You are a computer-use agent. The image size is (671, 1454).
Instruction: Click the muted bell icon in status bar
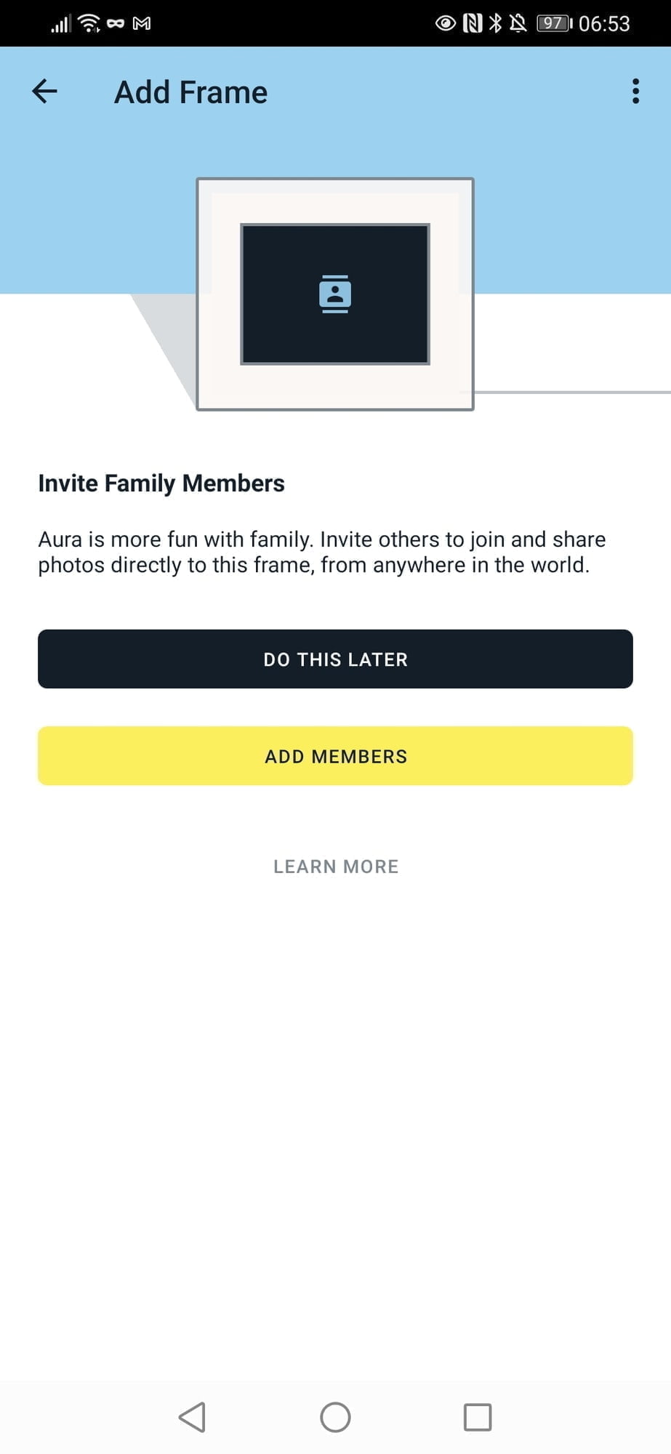pyautogui.click(x=518, y=23)
